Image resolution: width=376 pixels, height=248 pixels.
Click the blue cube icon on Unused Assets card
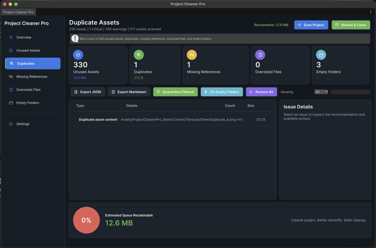[78, 55]
